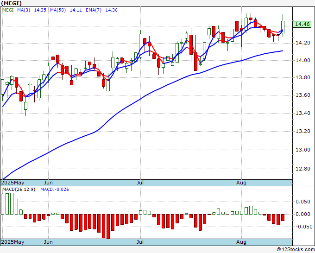Viewport: 315px width, 253px height.
Task: Click the MA(50) legend label
Action: tap(58, 10)
